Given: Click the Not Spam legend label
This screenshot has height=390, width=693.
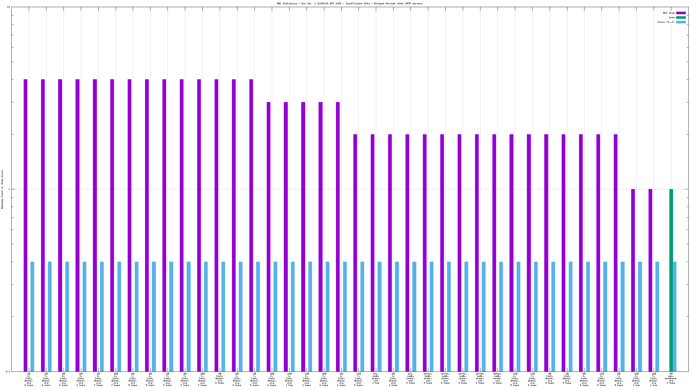Looking at the screenshot, I should pos(668,13).
